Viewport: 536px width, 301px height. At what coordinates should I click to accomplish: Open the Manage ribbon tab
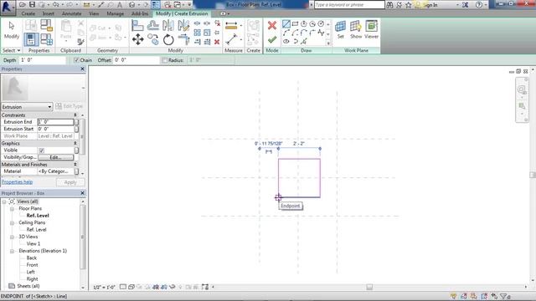116,13
